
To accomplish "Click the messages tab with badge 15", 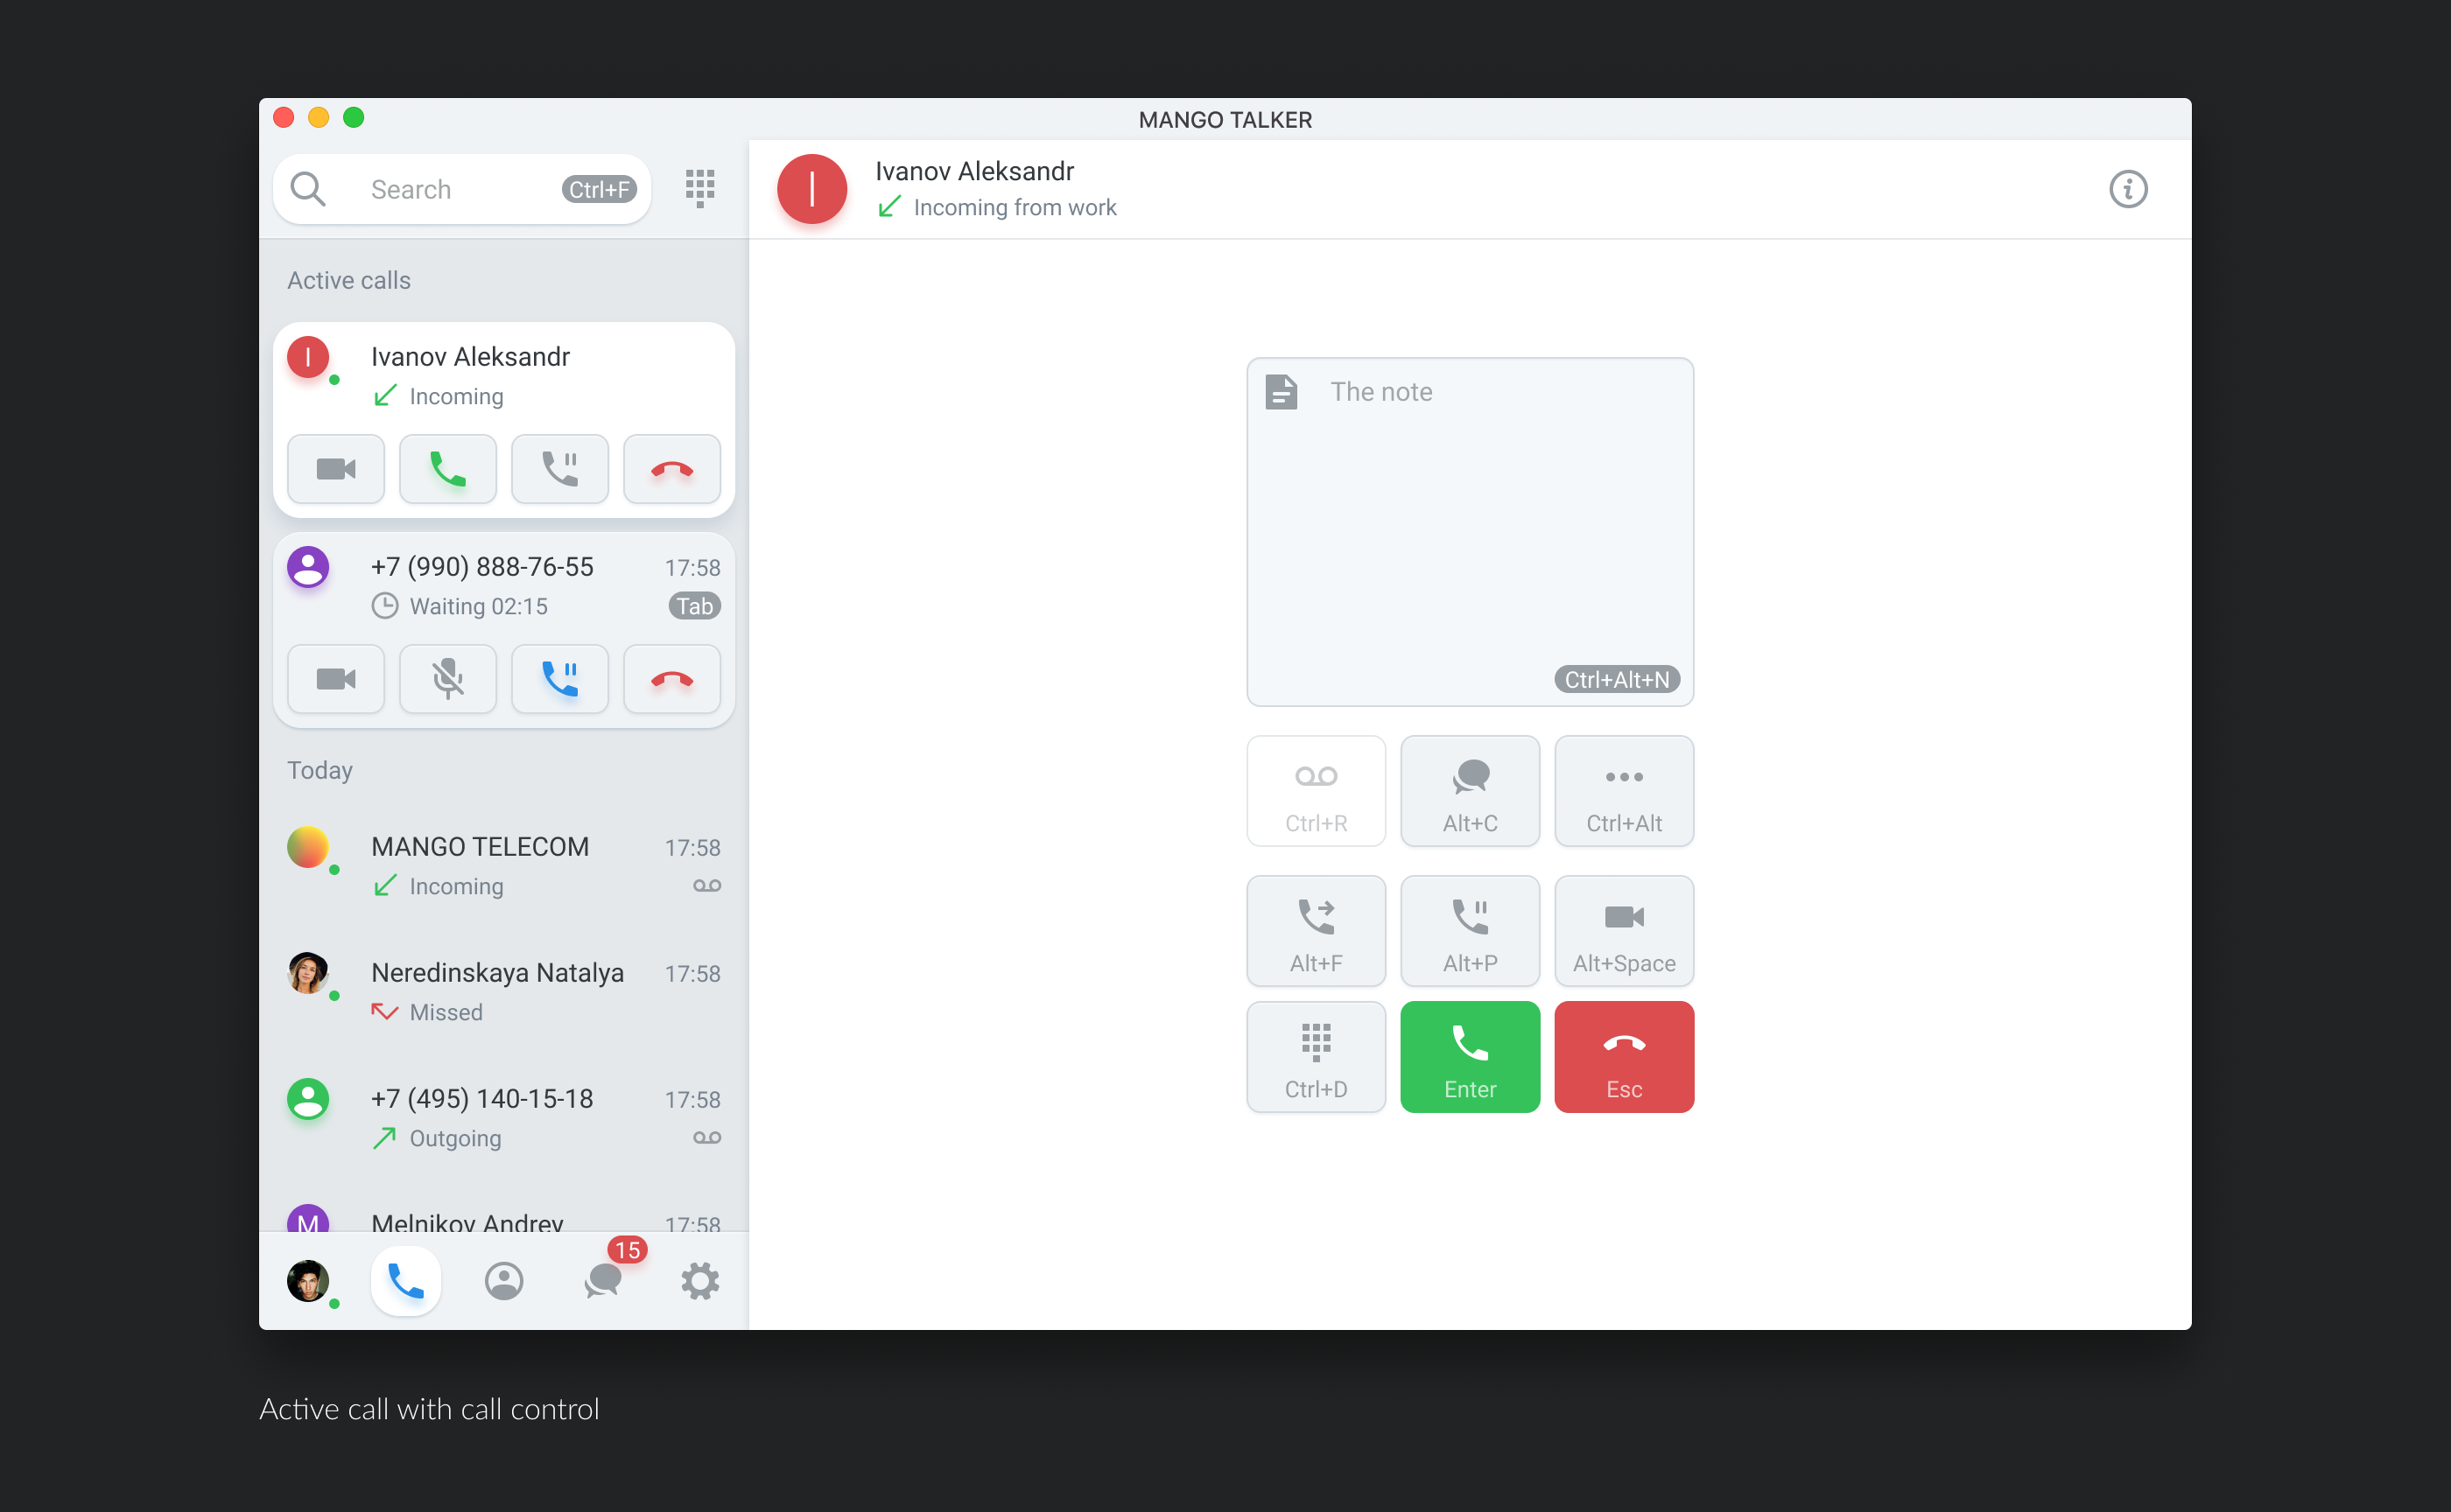I will click(x=600, y=1281).
